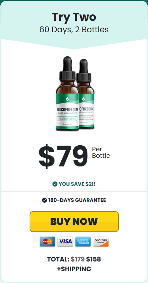
Task: Choose the American Express card icon
Action: pos(83,241)
